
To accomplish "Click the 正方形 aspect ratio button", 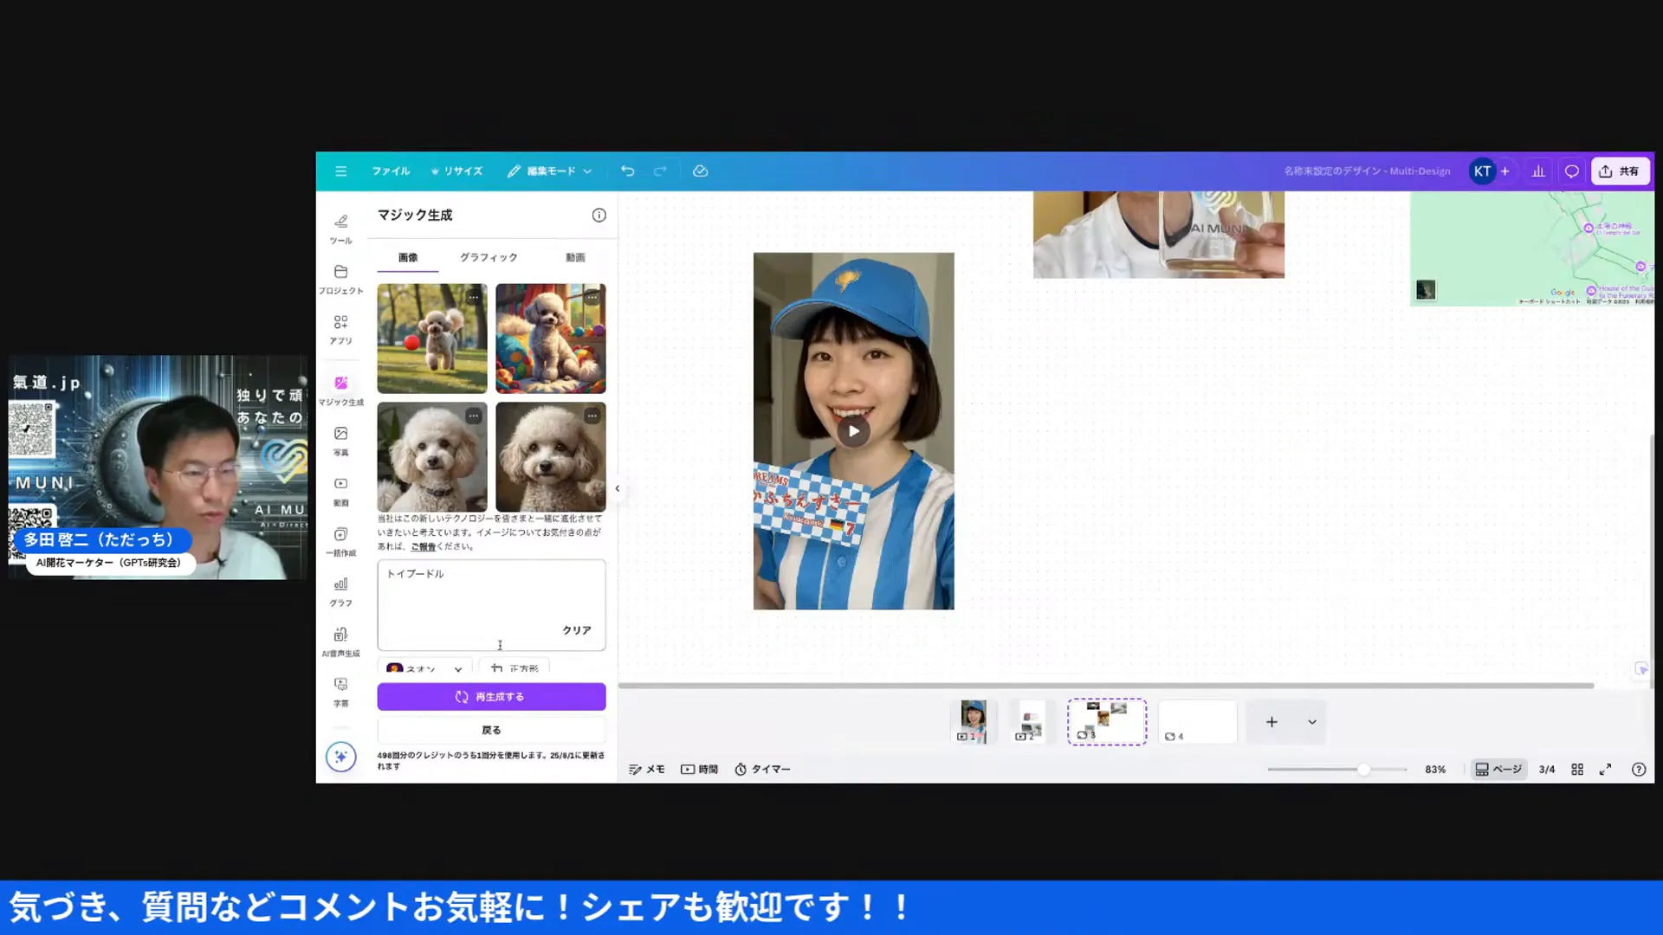I will coord(514,668).
